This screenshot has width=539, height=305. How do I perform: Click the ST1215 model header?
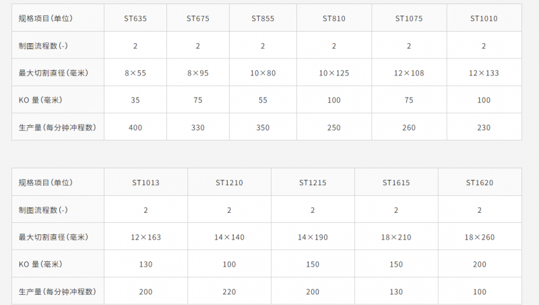pyautogui.click(x=313, y=182)
